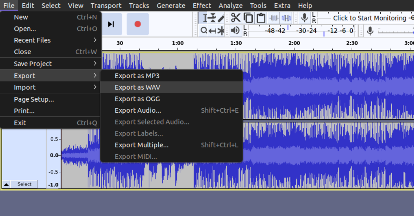Screen dimensions: 414x216
Task: Collapse the highlighted Export submenu entry
Action: (x=51, y=76)
